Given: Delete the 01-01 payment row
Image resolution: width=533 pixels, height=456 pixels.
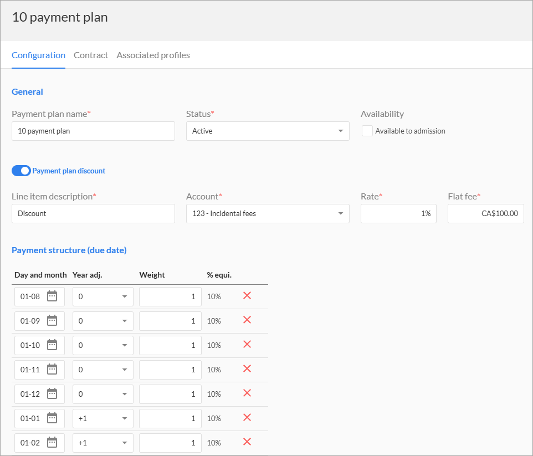Looking at the screenshot, I should coord(247,418).
